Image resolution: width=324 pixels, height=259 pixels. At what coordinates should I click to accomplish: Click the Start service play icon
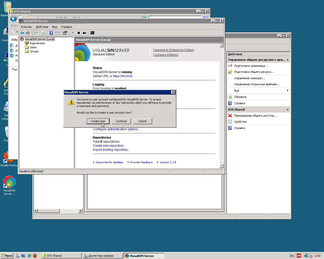coord(73,33)
